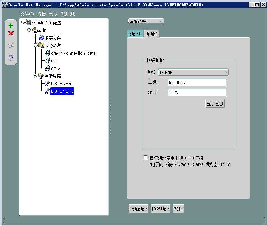
Task: Click the 显示高级 button
Action: (215, 104)
